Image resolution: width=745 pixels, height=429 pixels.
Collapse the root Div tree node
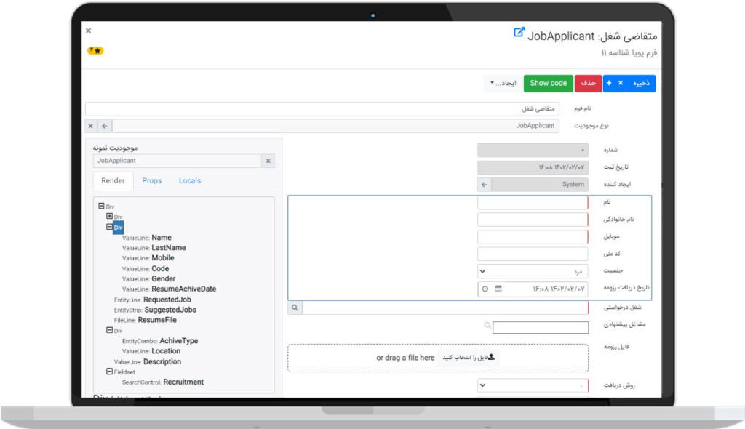101,207
